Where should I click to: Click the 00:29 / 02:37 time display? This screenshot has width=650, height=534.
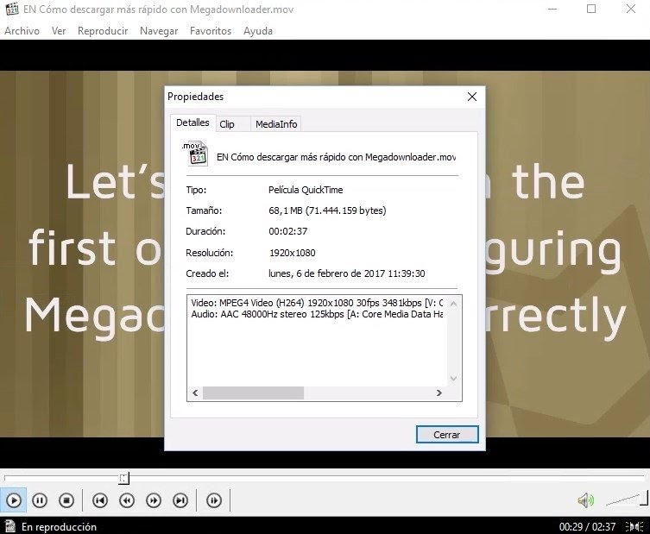(587, 527)
